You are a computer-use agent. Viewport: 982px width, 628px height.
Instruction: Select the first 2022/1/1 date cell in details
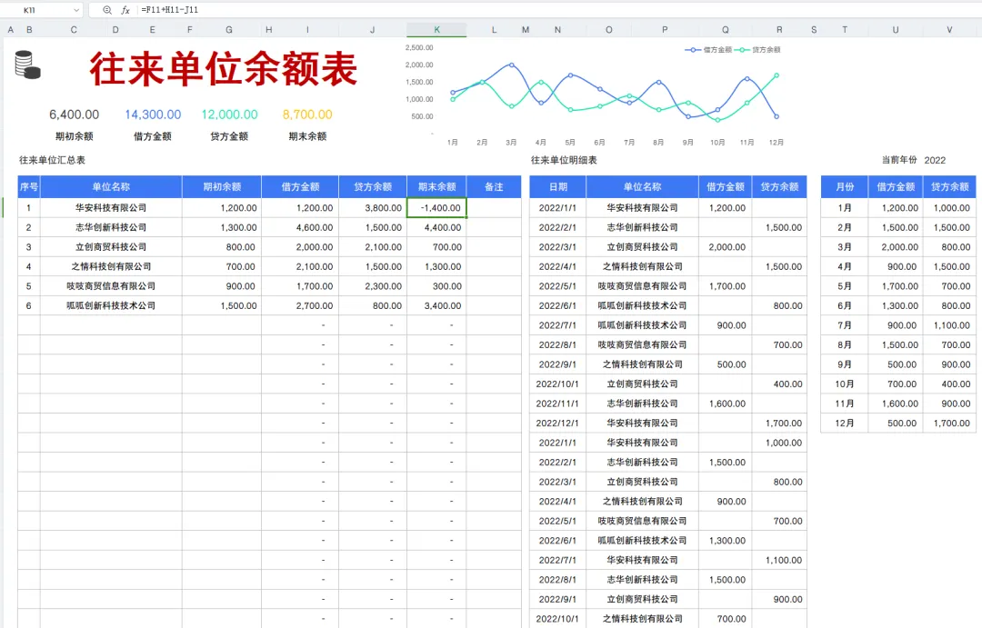coord(557,208)
